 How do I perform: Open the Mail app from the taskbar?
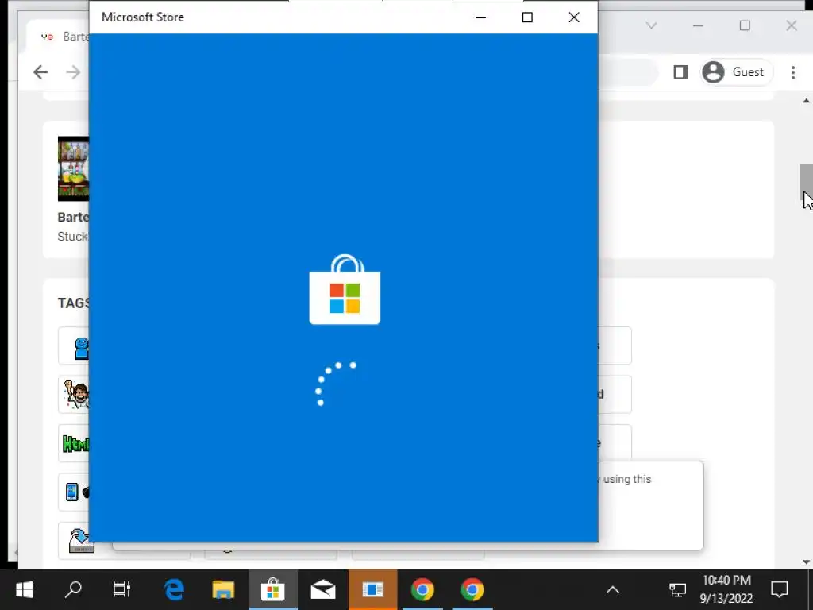click(x=322, y=590)
